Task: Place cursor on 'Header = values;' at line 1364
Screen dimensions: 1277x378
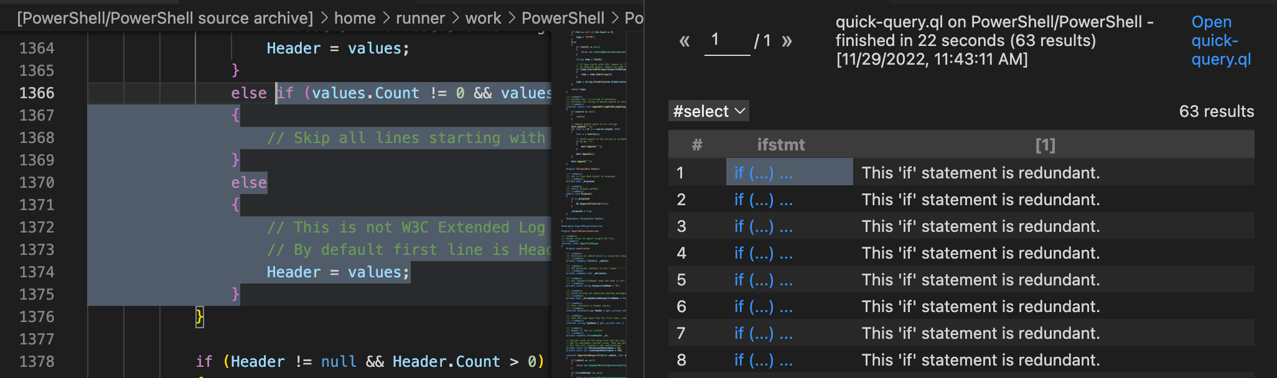Action: pos(339,48)
